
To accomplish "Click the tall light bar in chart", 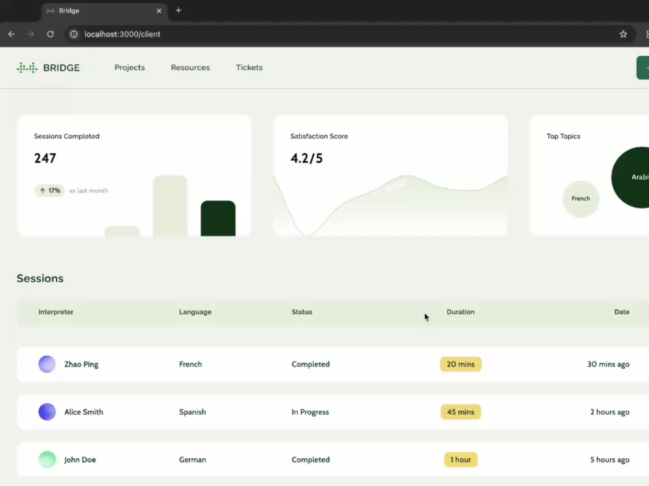I will [170, 205].
